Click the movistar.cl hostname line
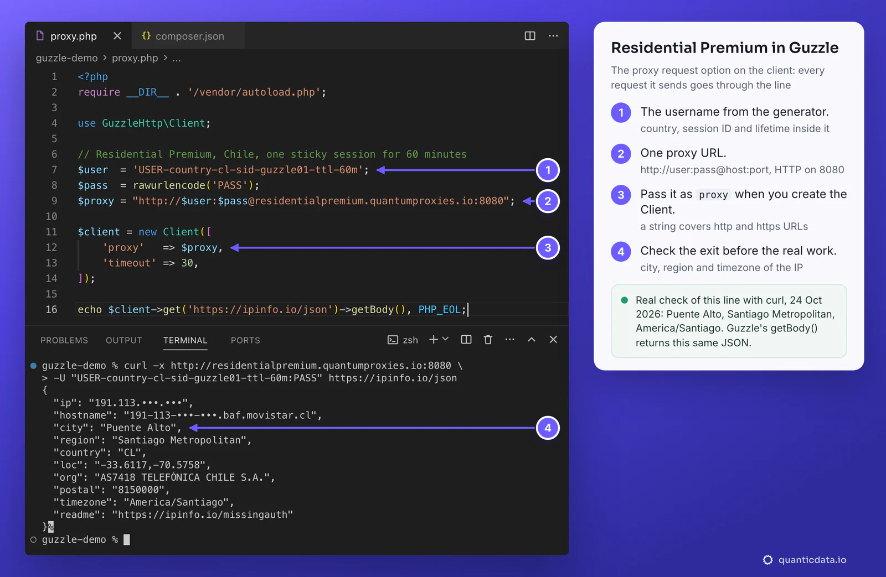This screenshot has height=577, width=886. click(x=187, y=415)
